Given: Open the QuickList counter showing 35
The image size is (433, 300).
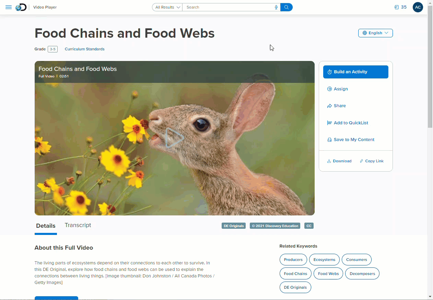Looking at the screenshot, I should pyautogui.click(x=400, y=7).
